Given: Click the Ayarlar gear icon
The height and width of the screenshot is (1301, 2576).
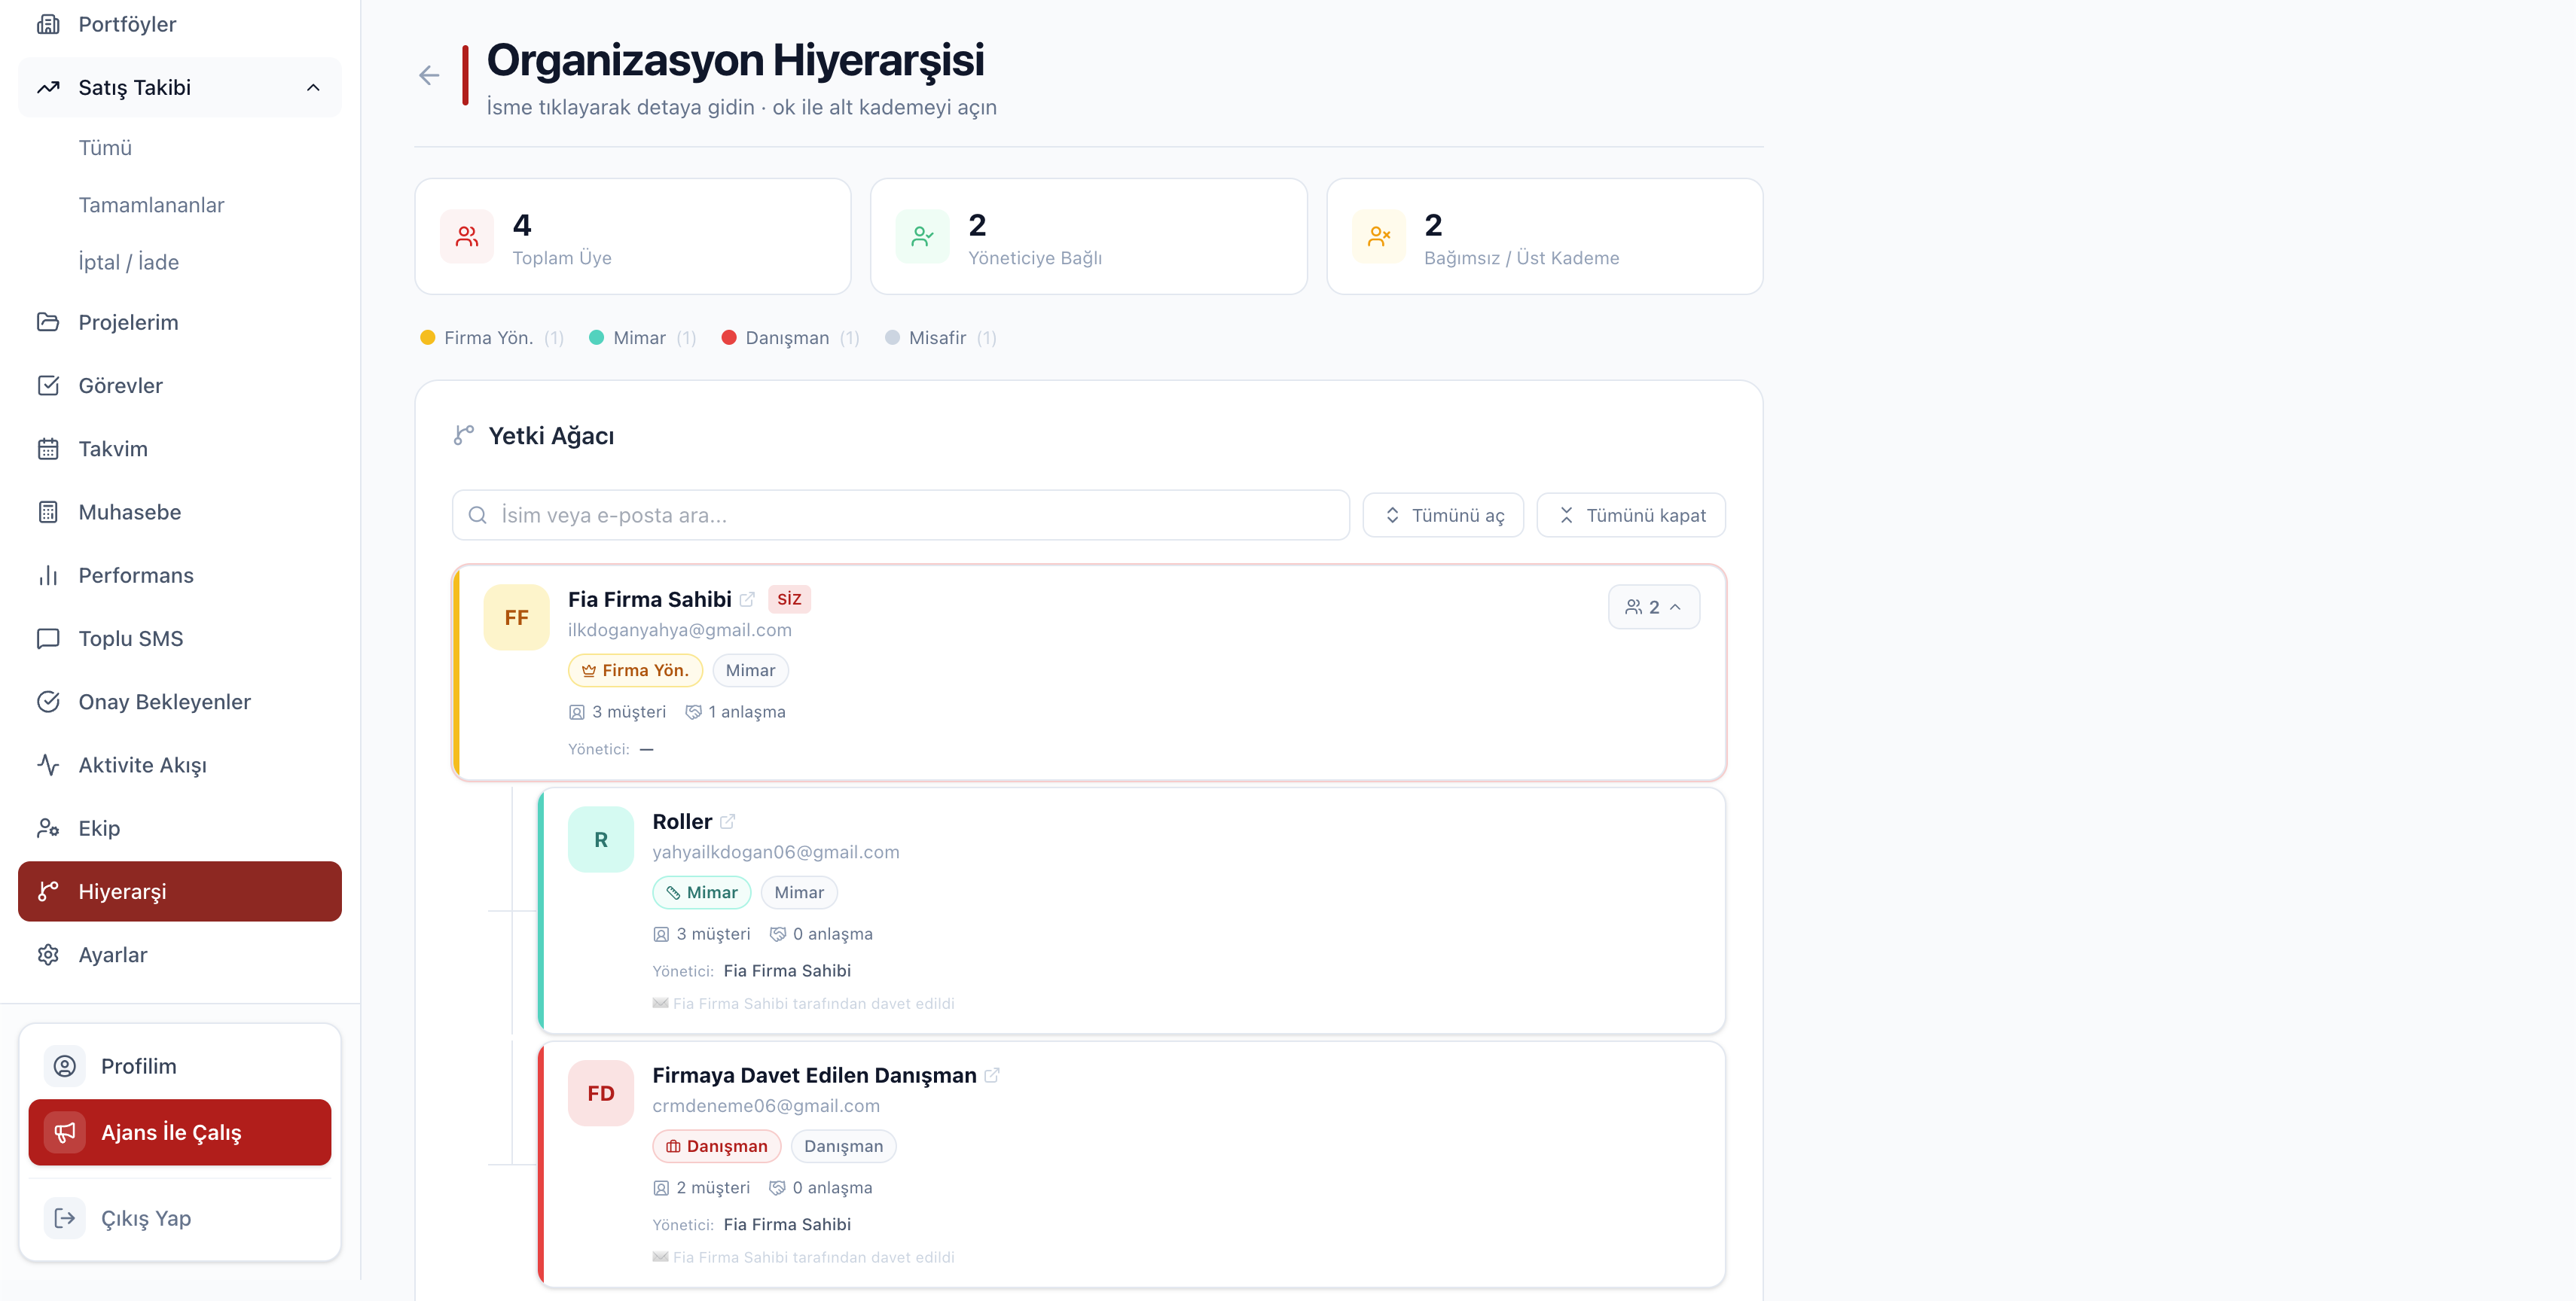Looking at the screenshot, I should click(48, 955).
